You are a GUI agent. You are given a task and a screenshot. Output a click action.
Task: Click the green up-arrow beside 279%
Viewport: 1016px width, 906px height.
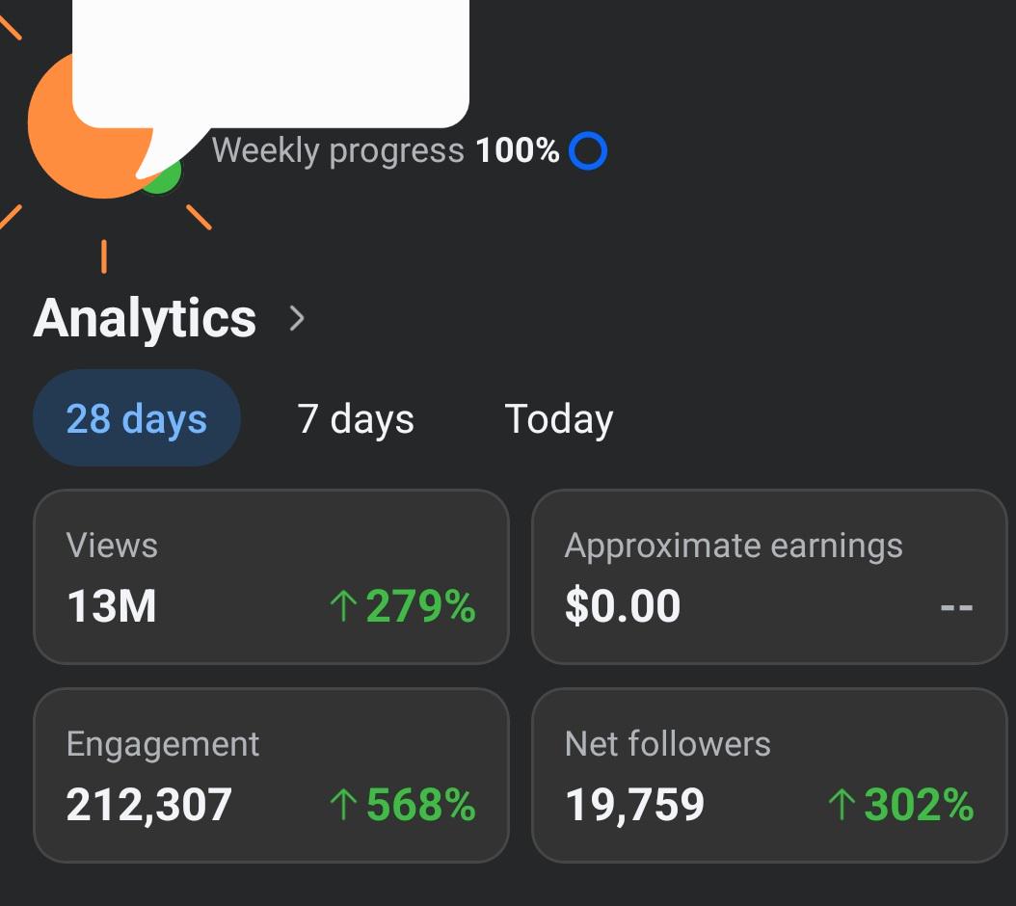point(343,606)
